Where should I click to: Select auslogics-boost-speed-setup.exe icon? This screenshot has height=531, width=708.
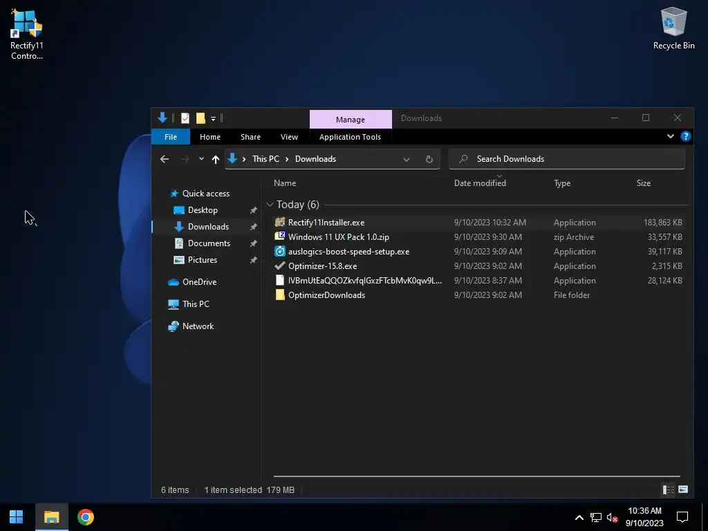[280, 252]
